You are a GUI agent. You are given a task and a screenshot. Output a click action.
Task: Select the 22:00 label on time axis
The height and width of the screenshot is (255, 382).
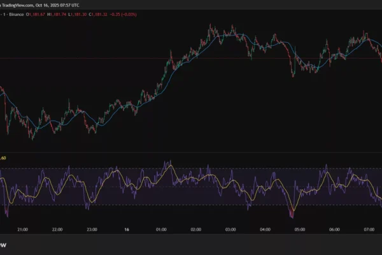pyautogui.click(x=57, y=228)
